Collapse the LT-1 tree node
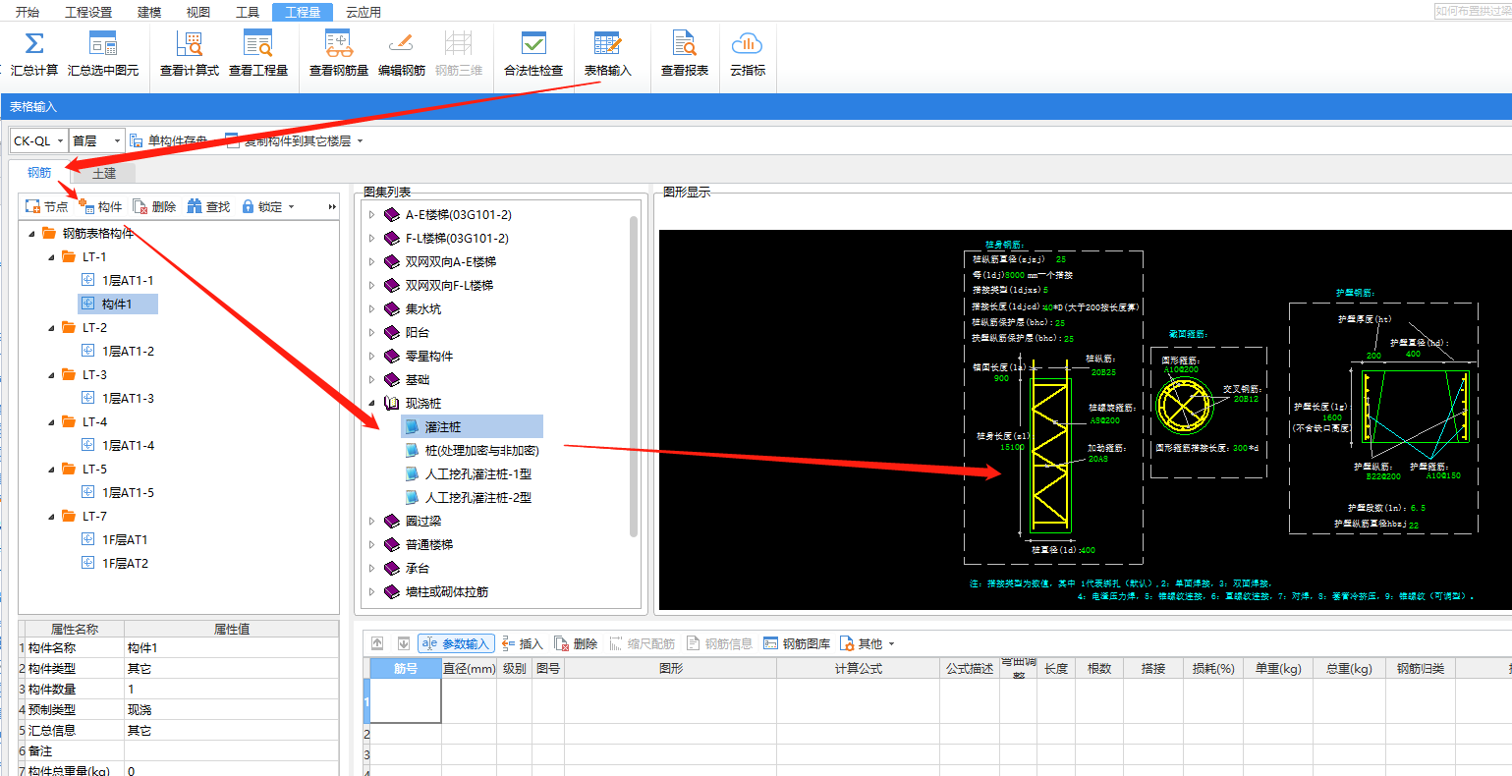Image resolution: width=1512 pixels, height=776 pixels. click(x=52, y=257)
